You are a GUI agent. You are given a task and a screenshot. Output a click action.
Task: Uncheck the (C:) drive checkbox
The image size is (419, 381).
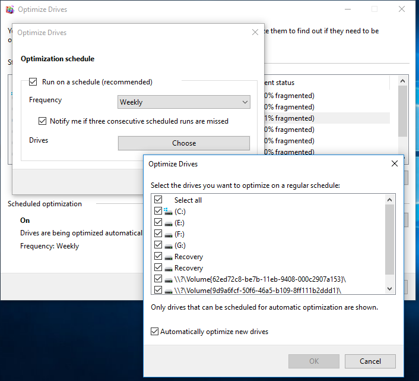[x=158, y=211]
